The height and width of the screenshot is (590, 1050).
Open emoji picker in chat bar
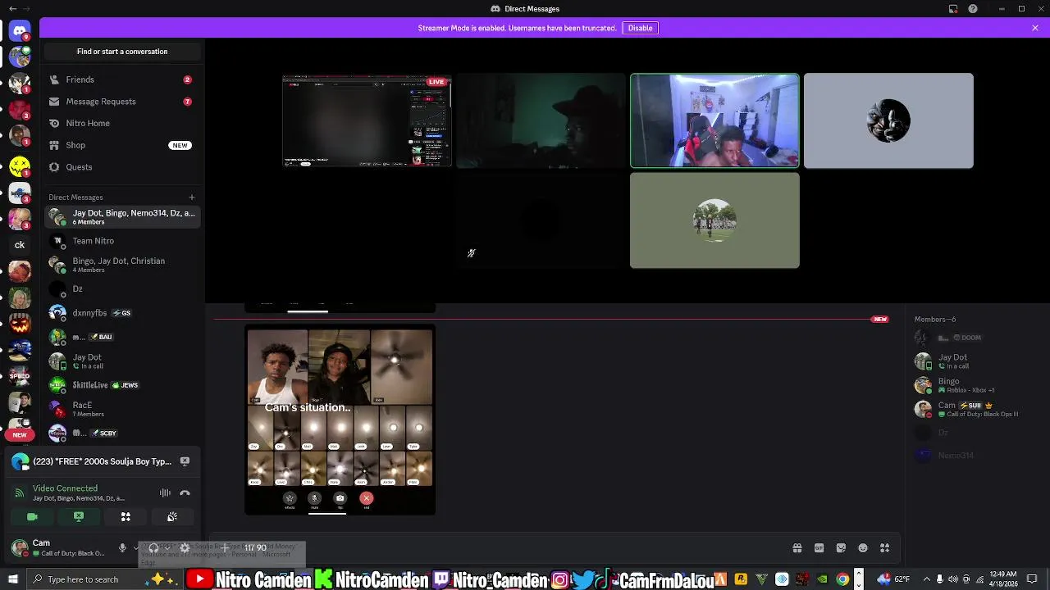tap(863, 548)
